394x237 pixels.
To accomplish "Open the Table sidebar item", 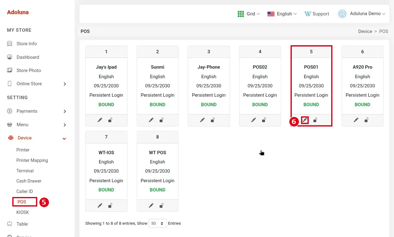I will coord(22,224).
